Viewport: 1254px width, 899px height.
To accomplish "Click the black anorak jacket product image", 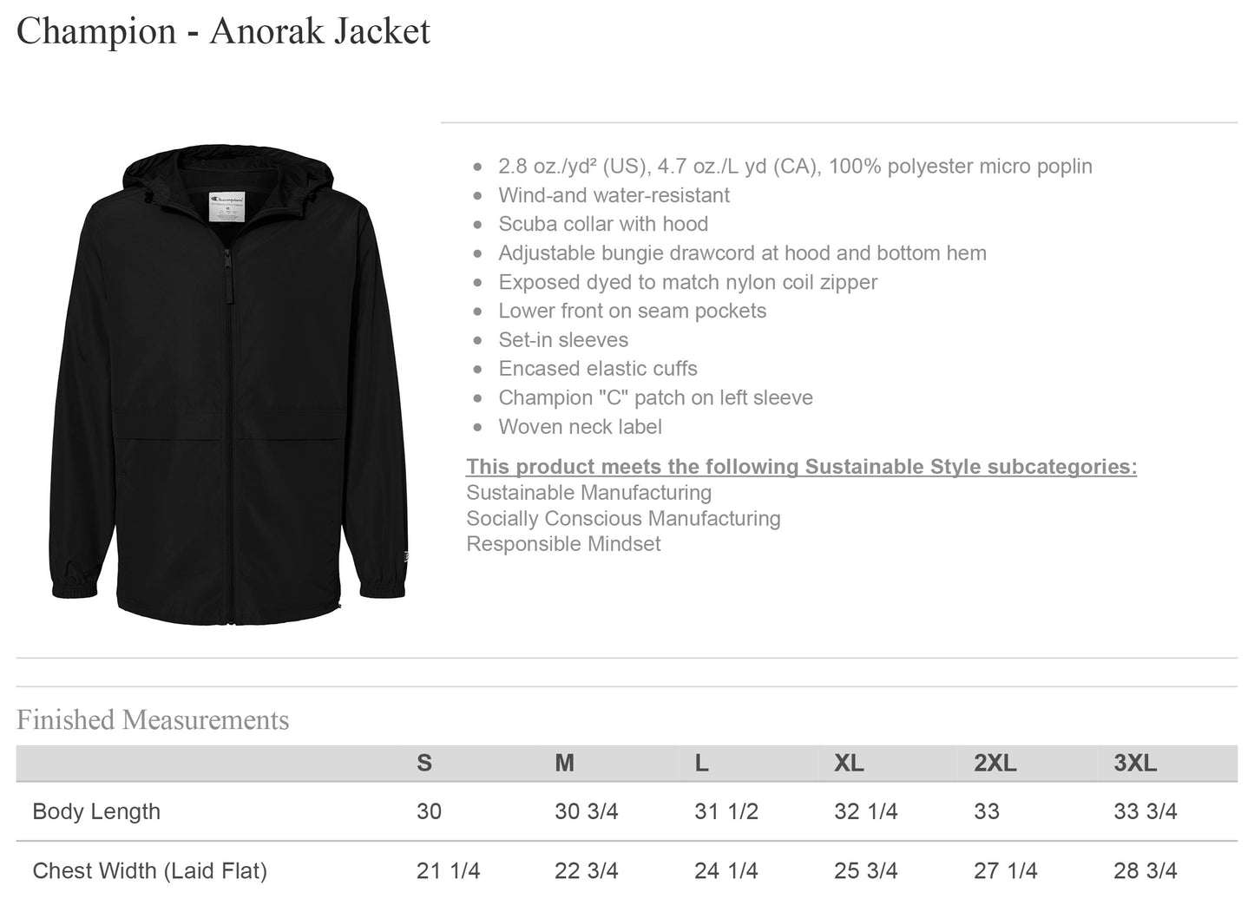I will point(228,382).
